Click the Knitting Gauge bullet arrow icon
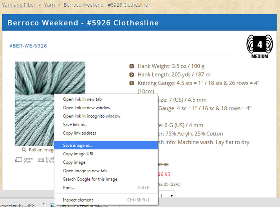280x207 pixels. click(x=132, y=83)
